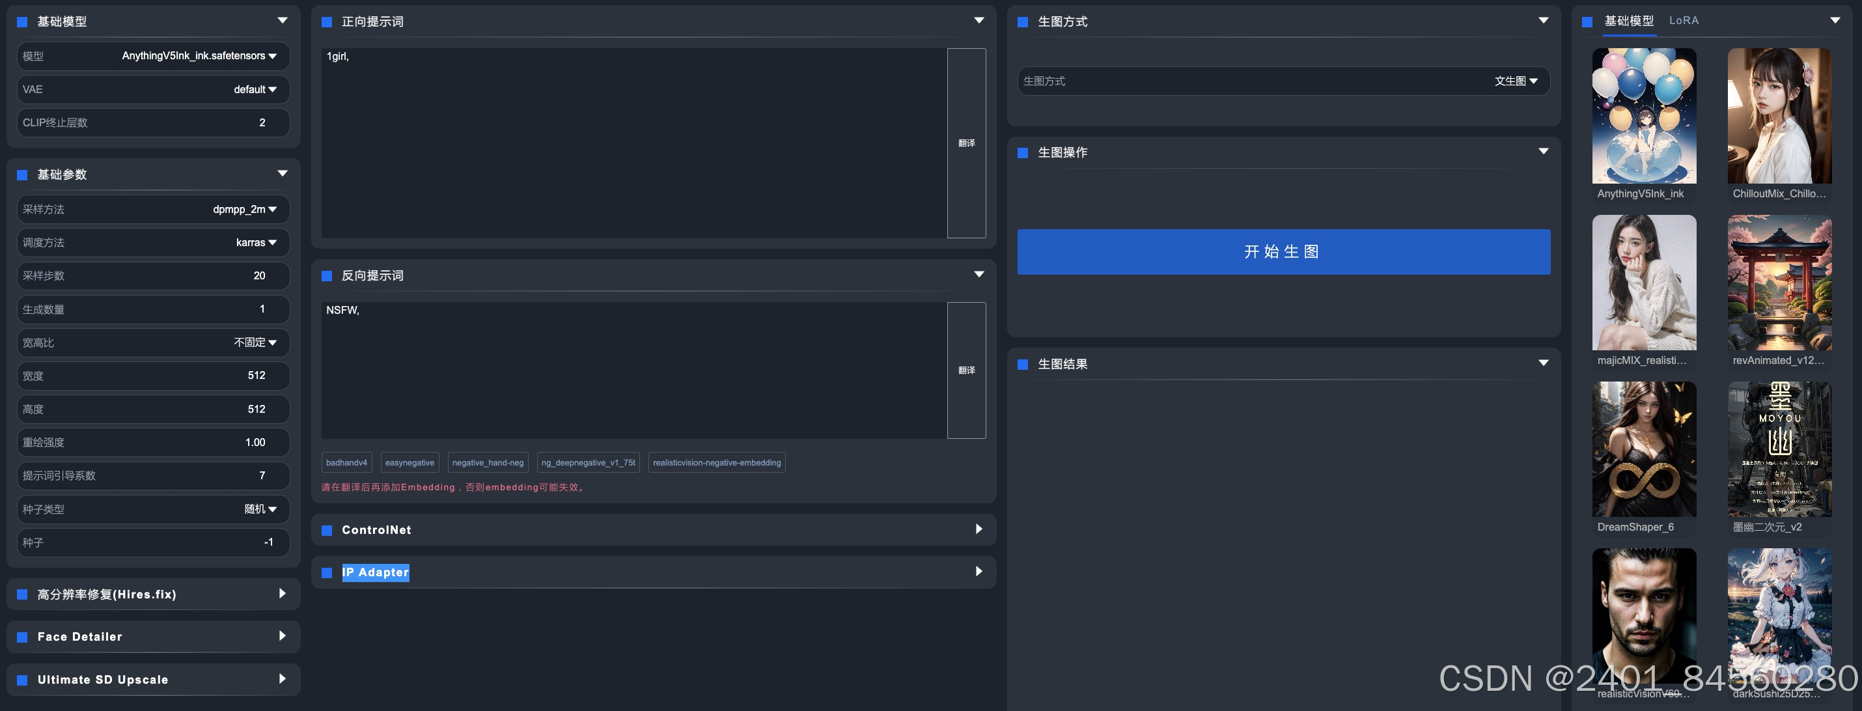The width and height of the screenshot is (1862, 711).
Task: Pick the DreamShaper_6 model thumbnail
Action: tap(1644, 449)
